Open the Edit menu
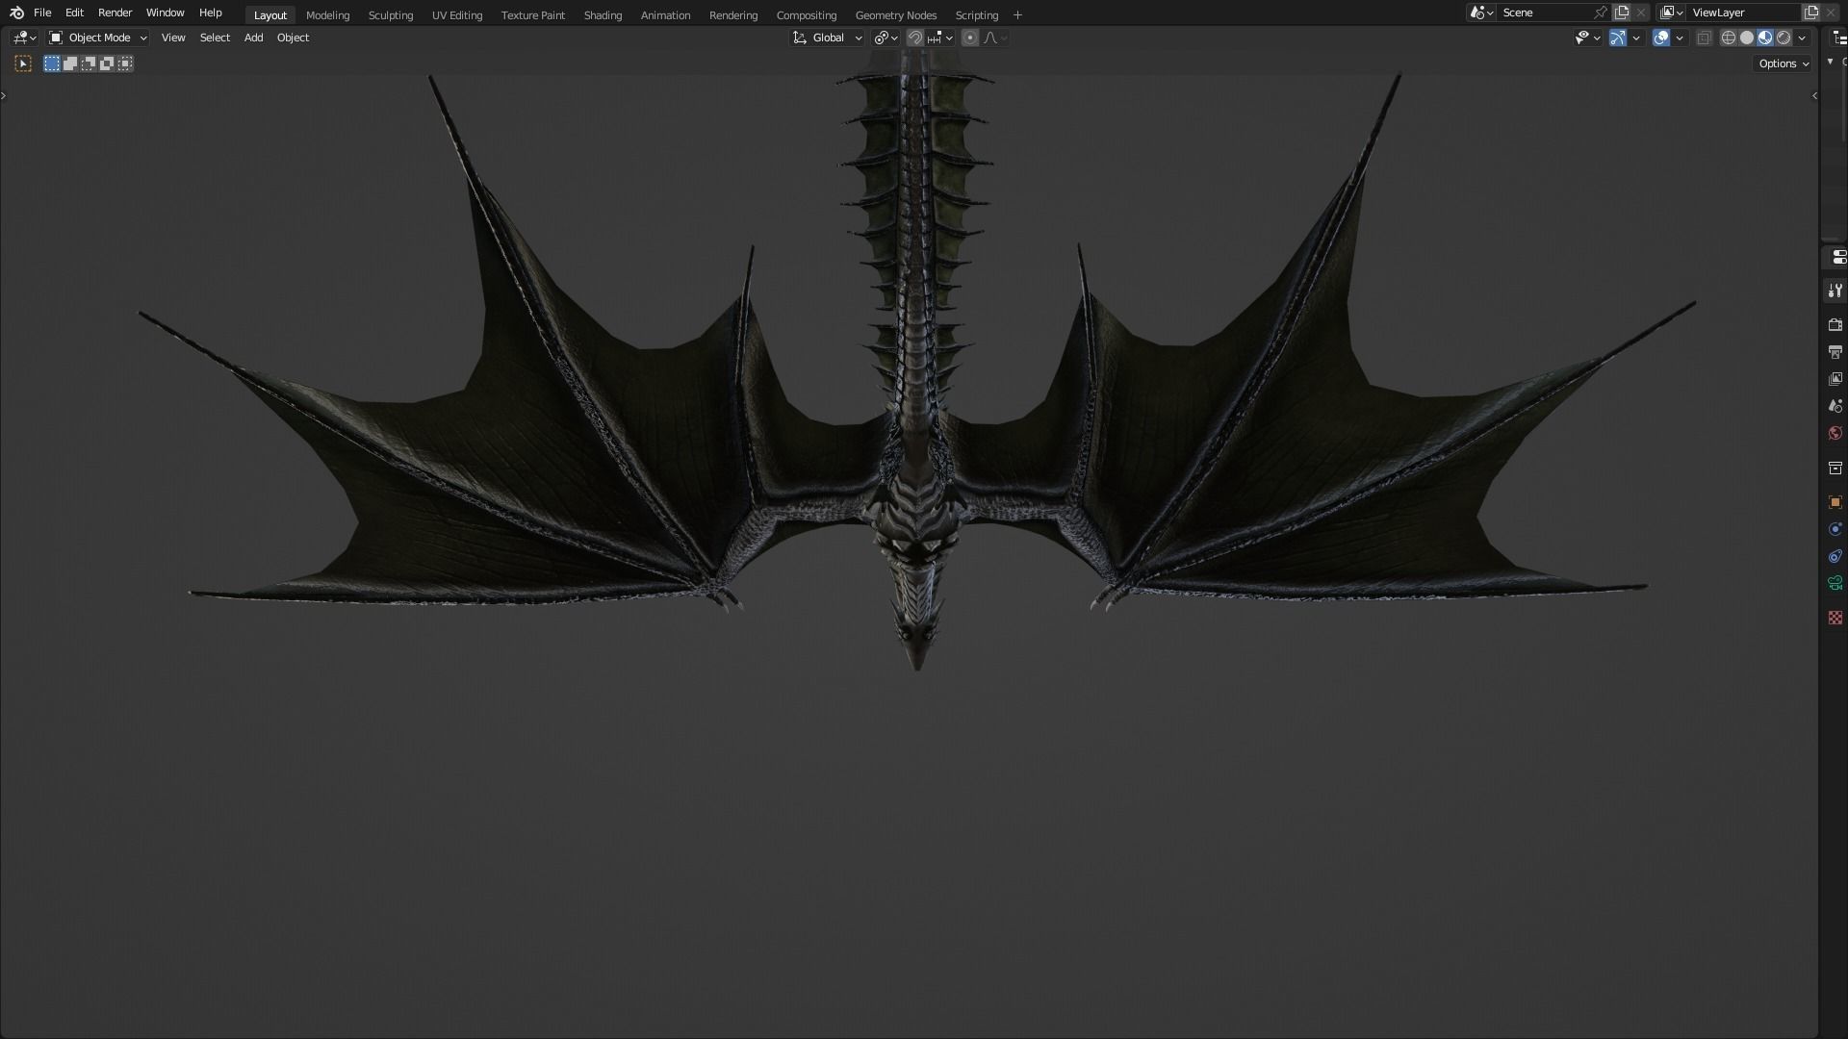 pos(74,13)
